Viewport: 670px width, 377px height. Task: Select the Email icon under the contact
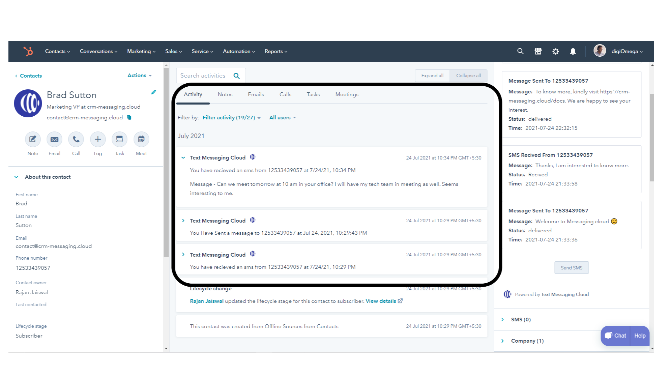(x=54, y=139)
